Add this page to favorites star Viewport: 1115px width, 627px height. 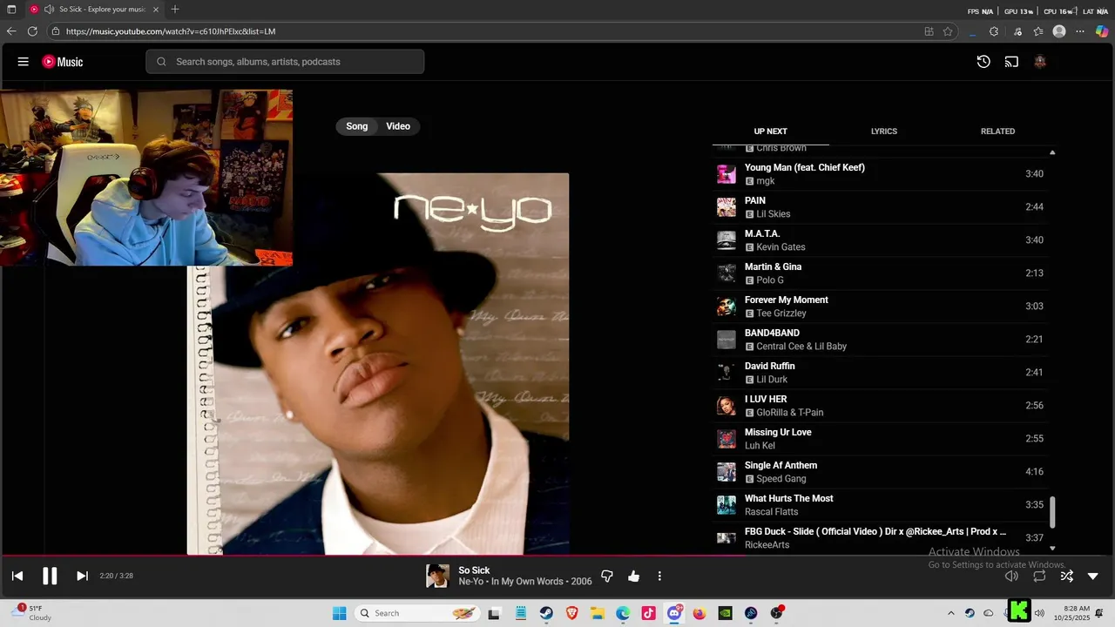click(948, 31)
